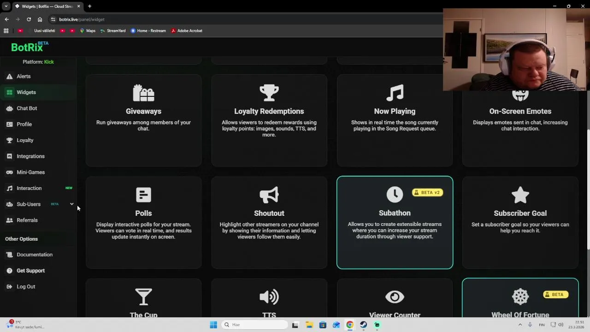Click the Polls list icon
The height and width of the screenshot is (332, 590).
(143, 195)
